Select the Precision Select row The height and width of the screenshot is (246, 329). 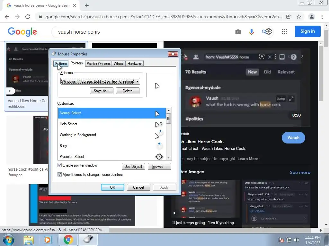pyautogui.click(x=112, y=156)
